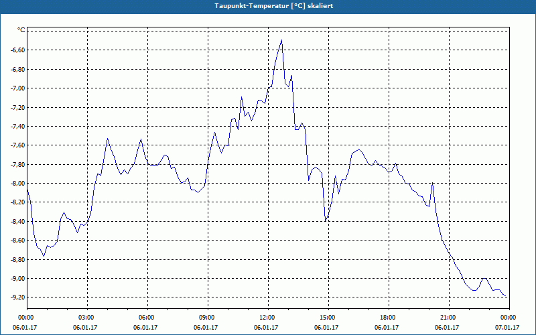Click the -8,60 y-axis label
The image size is (536, 335).
point(18,241)
